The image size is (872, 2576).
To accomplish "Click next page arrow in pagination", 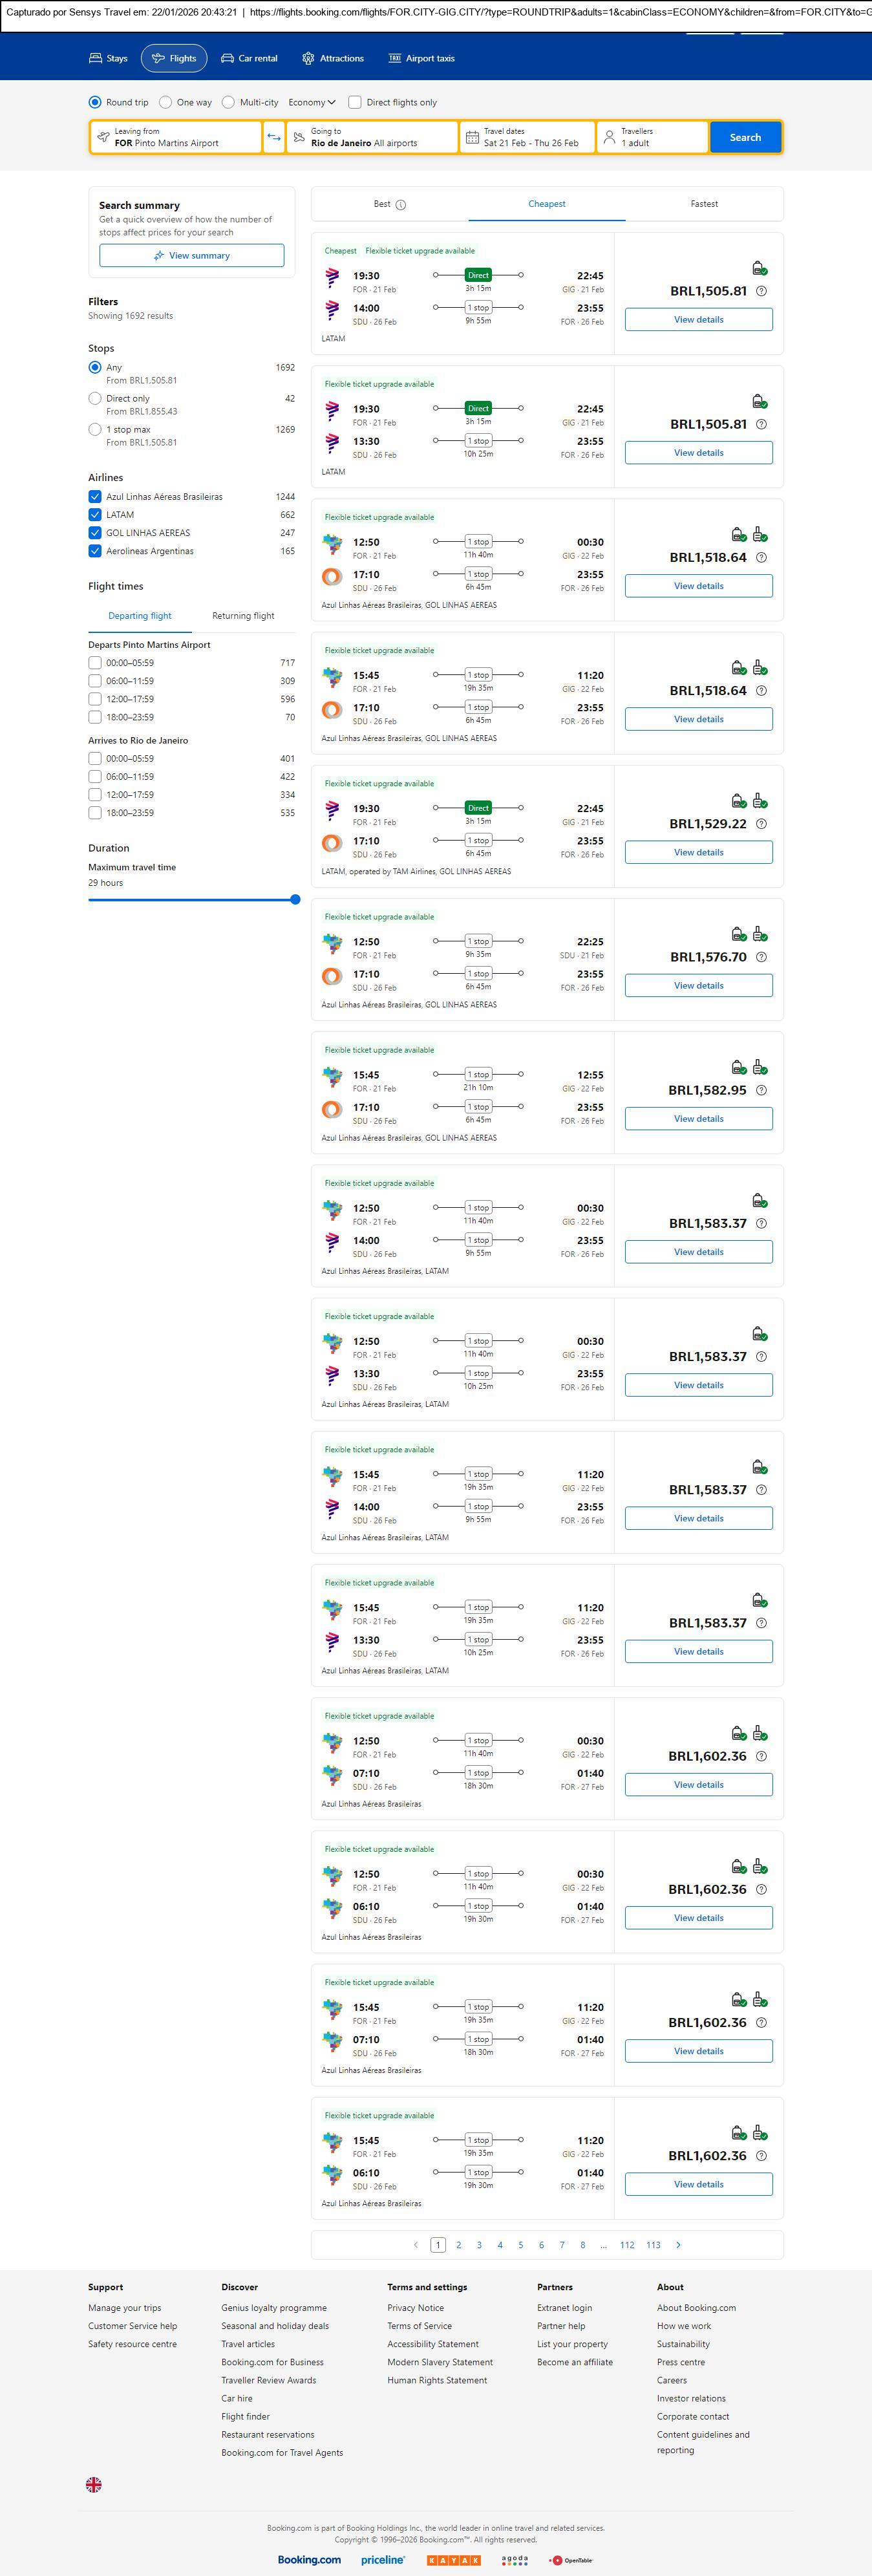I will tap(678, 2245).
